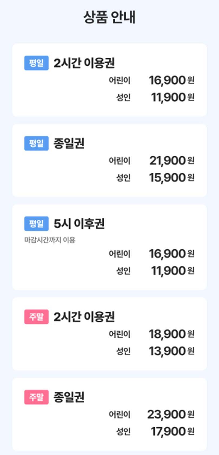Click the 상품 안내 heading

[109, 17]
